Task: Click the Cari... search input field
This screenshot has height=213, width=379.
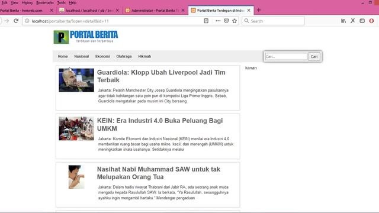Action: 286,57
